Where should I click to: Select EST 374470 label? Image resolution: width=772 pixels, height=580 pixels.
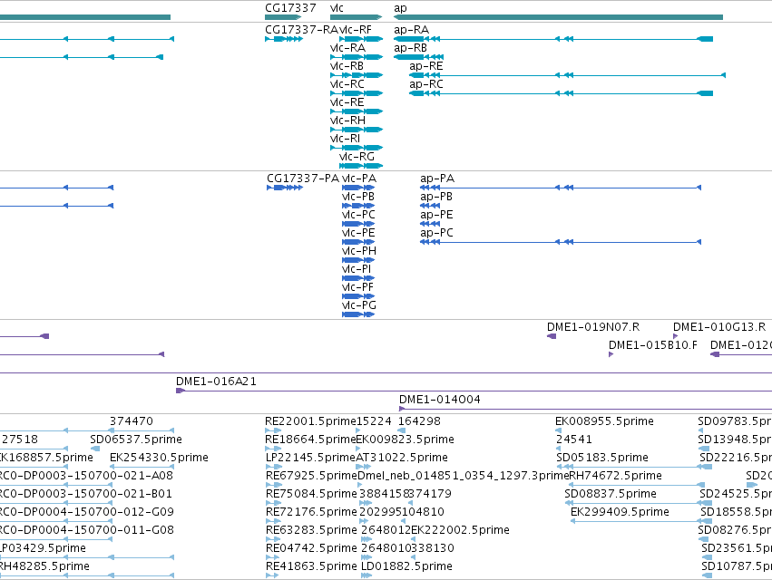click(131, 421)
